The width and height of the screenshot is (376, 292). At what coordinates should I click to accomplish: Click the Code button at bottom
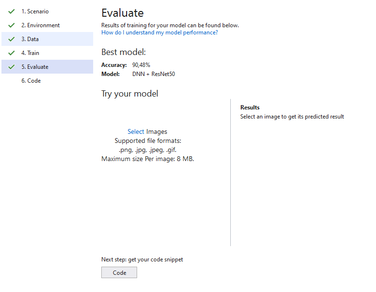click(x=119, y=272)
